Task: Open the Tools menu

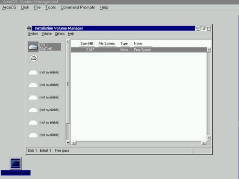Action: [51, 7]
